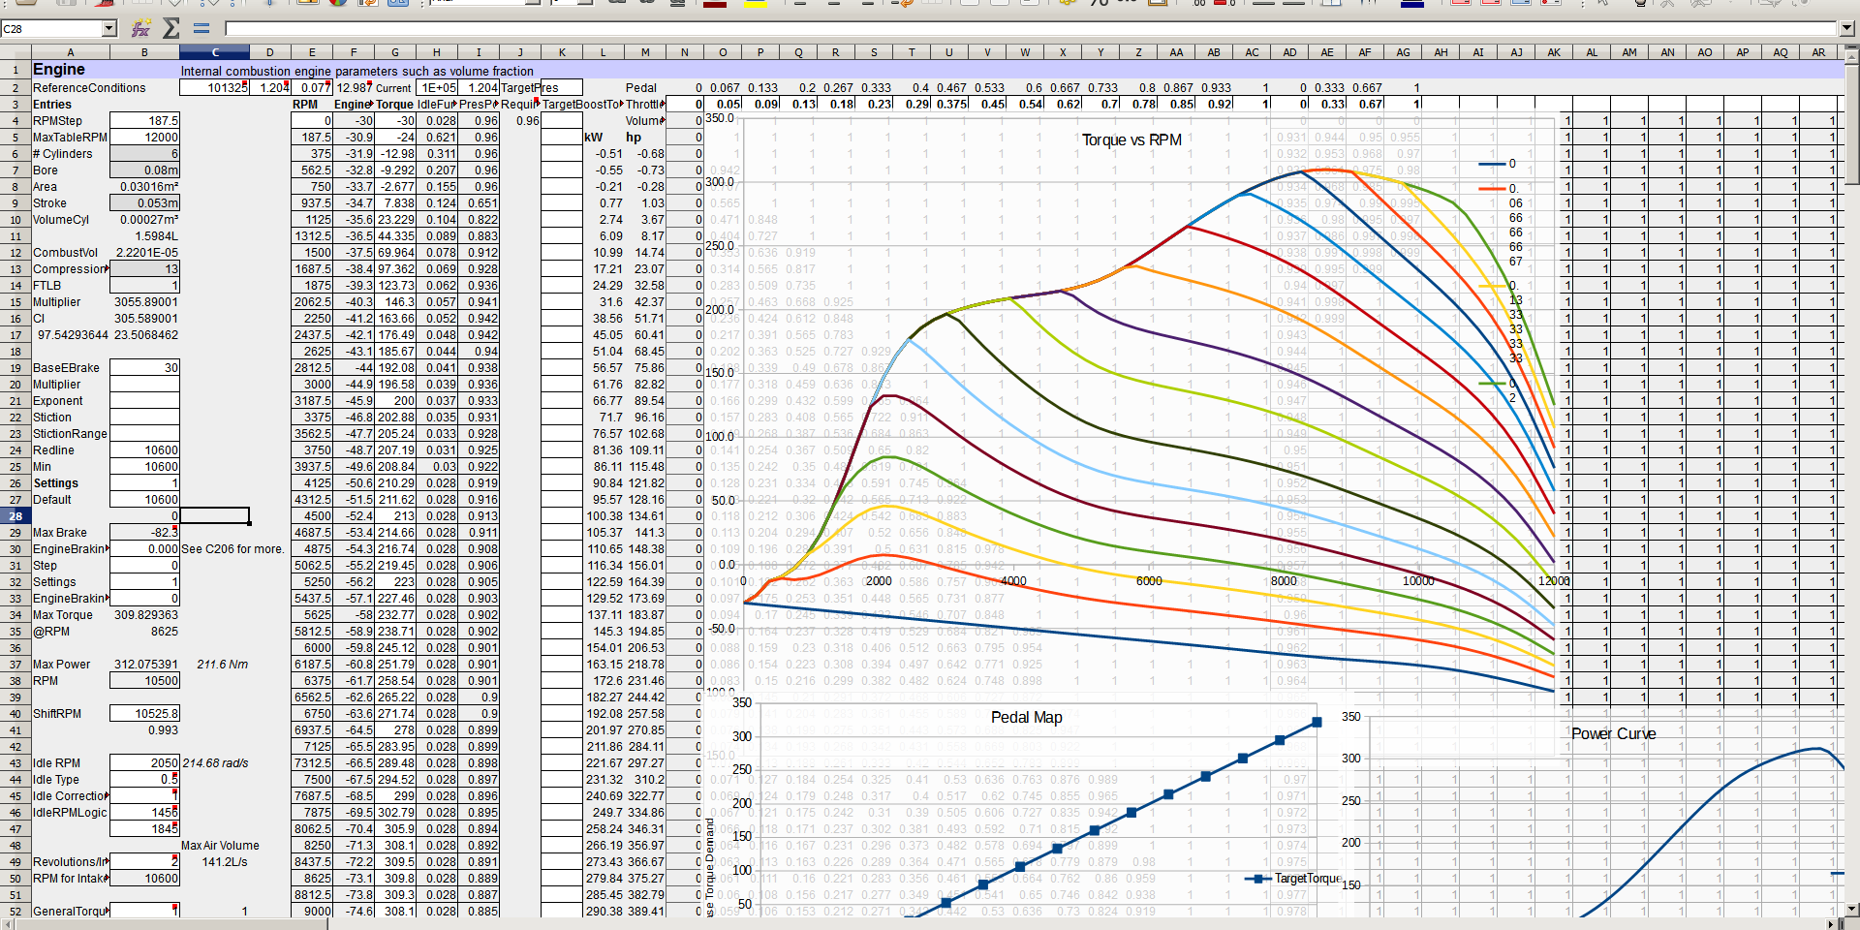This screenshot has height=930, width=1860.
Task: Click the yellow highlighting color bar
Action: pos(755,4)
